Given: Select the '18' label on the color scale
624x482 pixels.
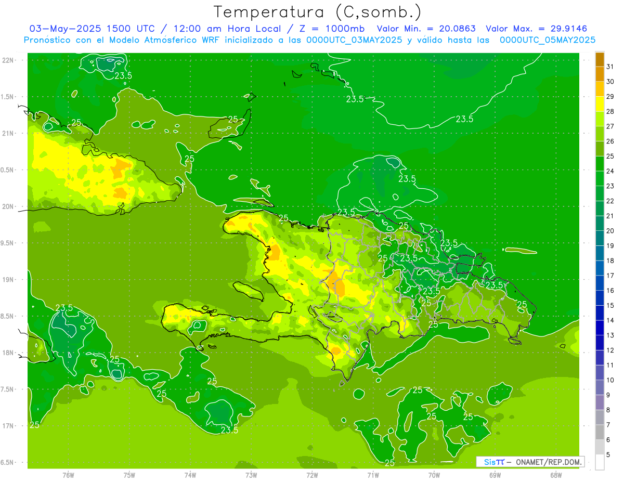Looking at the screenshot, I should [610, 261].
